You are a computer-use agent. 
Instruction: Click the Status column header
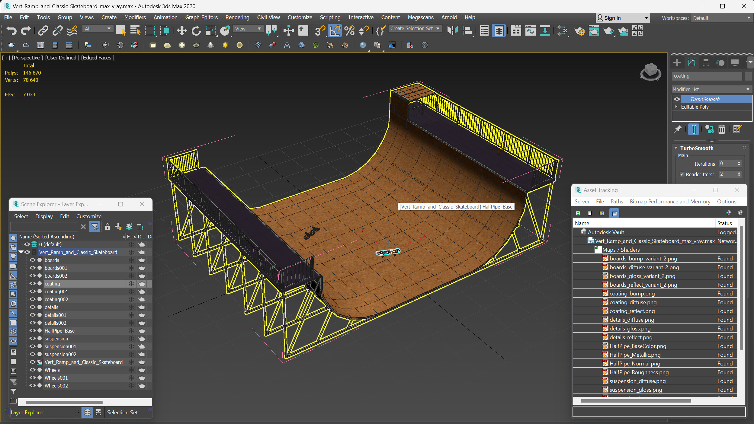(x=726, y=223)
